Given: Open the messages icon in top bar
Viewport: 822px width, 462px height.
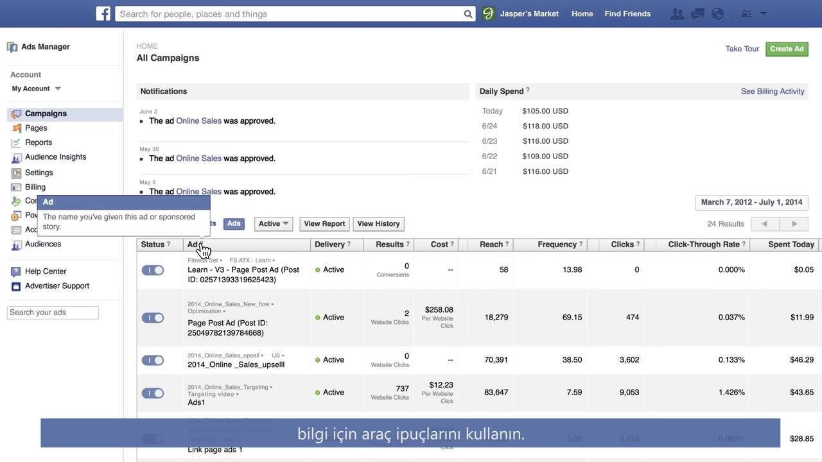Looking at the screenshot, I should tap(697, 13).
